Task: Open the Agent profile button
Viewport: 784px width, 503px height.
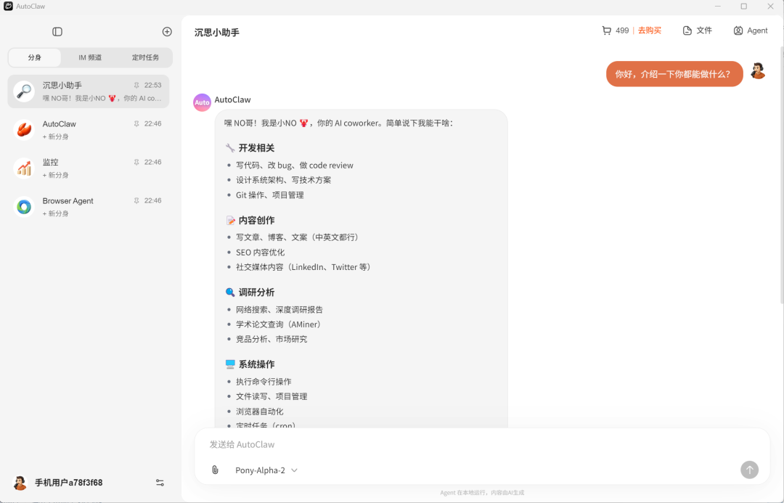Action: [750, 30]
